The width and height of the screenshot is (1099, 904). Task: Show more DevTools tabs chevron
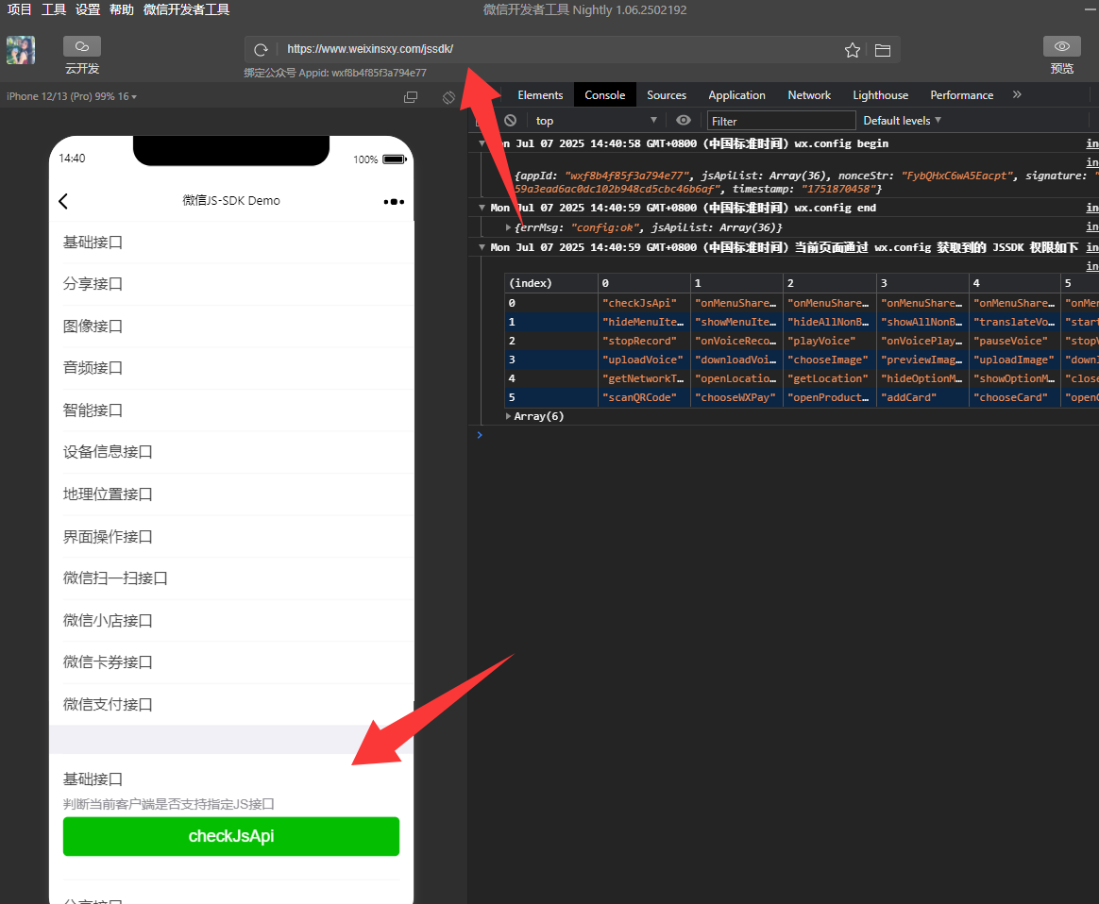point(1017,94)
